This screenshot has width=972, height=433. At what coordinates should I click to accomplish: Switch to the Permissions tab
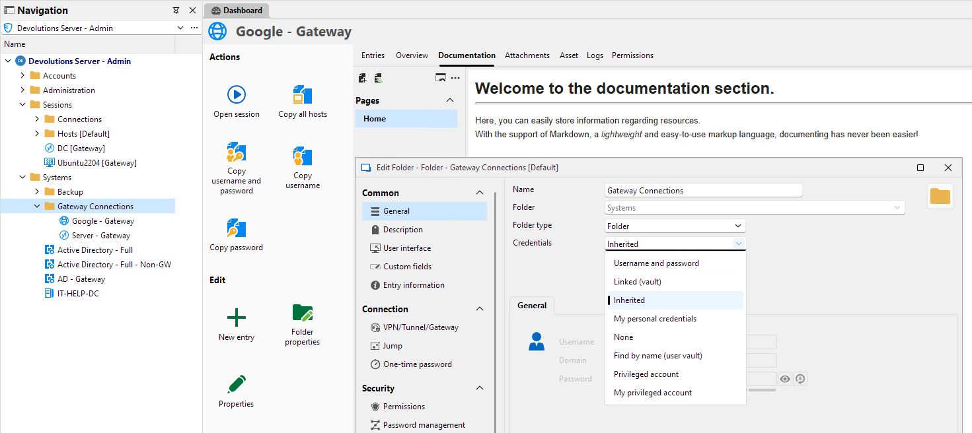[x=632, y=55]
